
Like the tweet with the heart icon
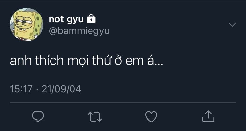click(x=151, y=117)
